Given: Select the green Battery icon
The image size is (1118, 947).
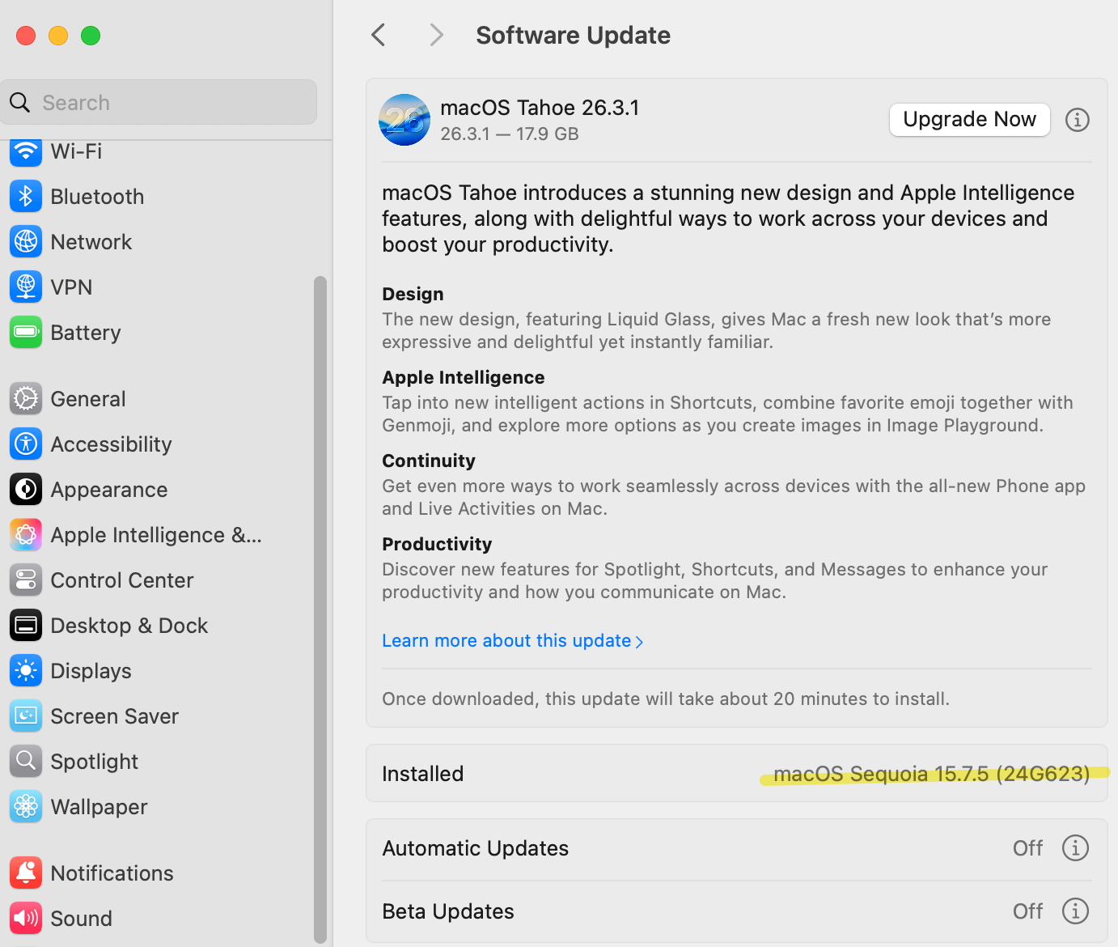Looking at the screenshot, I should click(x=26, y=333).
